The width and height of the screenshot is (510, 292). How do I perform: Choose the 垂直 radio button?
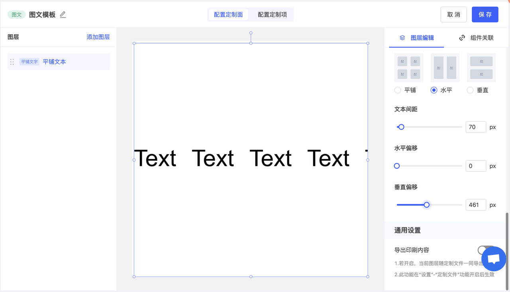[470, 90]
